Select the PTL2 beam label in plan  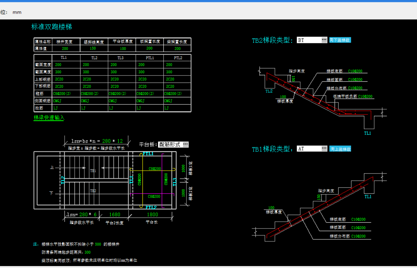pyautogui.click(x=151, y=207)
